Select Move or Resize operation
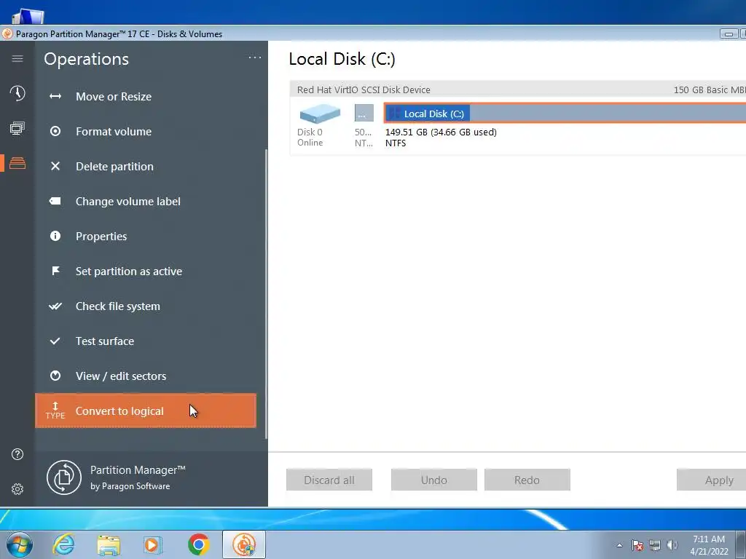Image resolution: width=746 pixels, height=559 pixels. [x=146, y=97]
